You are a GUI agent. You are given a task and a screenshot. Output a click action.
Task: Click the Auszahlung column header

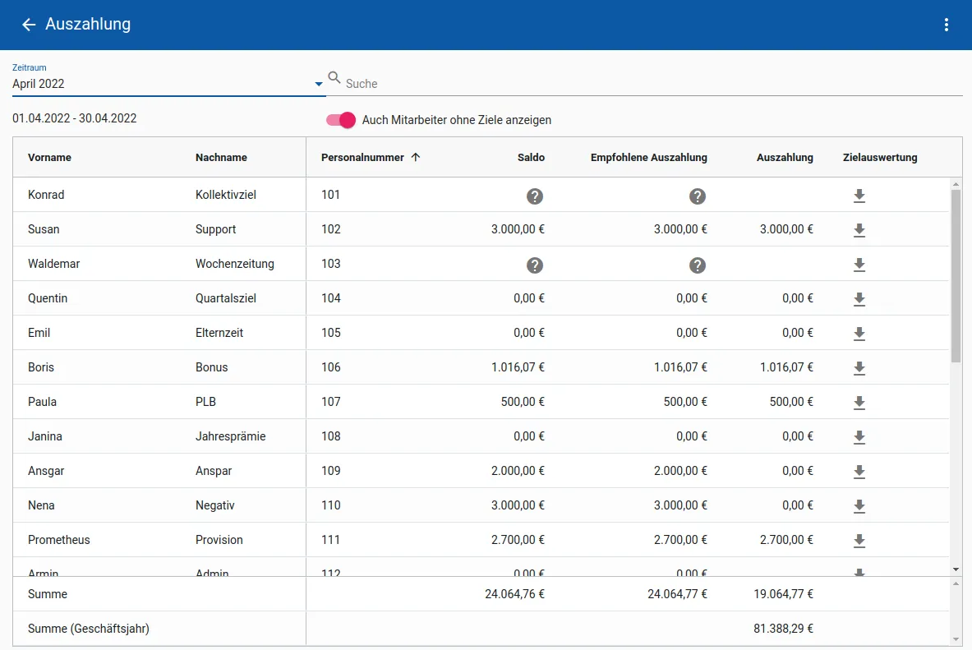(785, 158)
